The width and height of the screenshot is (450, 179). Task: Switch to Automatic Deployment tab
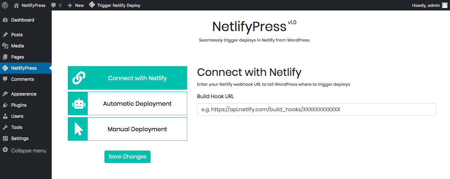tap(127, 103)
